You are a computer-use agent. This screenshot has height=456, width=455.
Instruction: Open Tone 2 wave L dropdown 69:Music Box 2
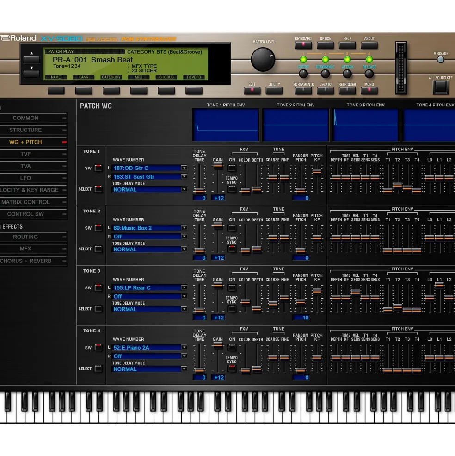150,228
